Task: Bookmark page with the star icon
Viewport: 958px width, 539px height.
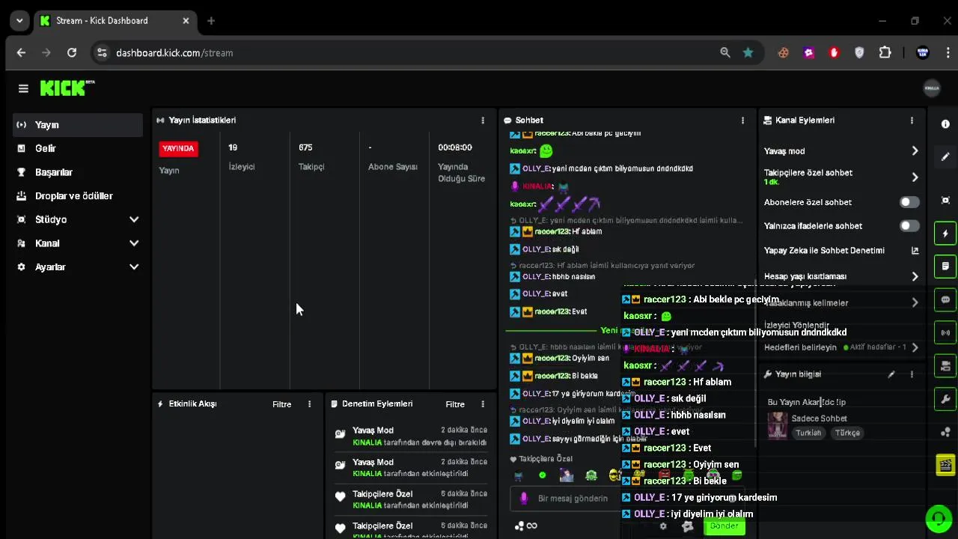Action: point(748,52)
